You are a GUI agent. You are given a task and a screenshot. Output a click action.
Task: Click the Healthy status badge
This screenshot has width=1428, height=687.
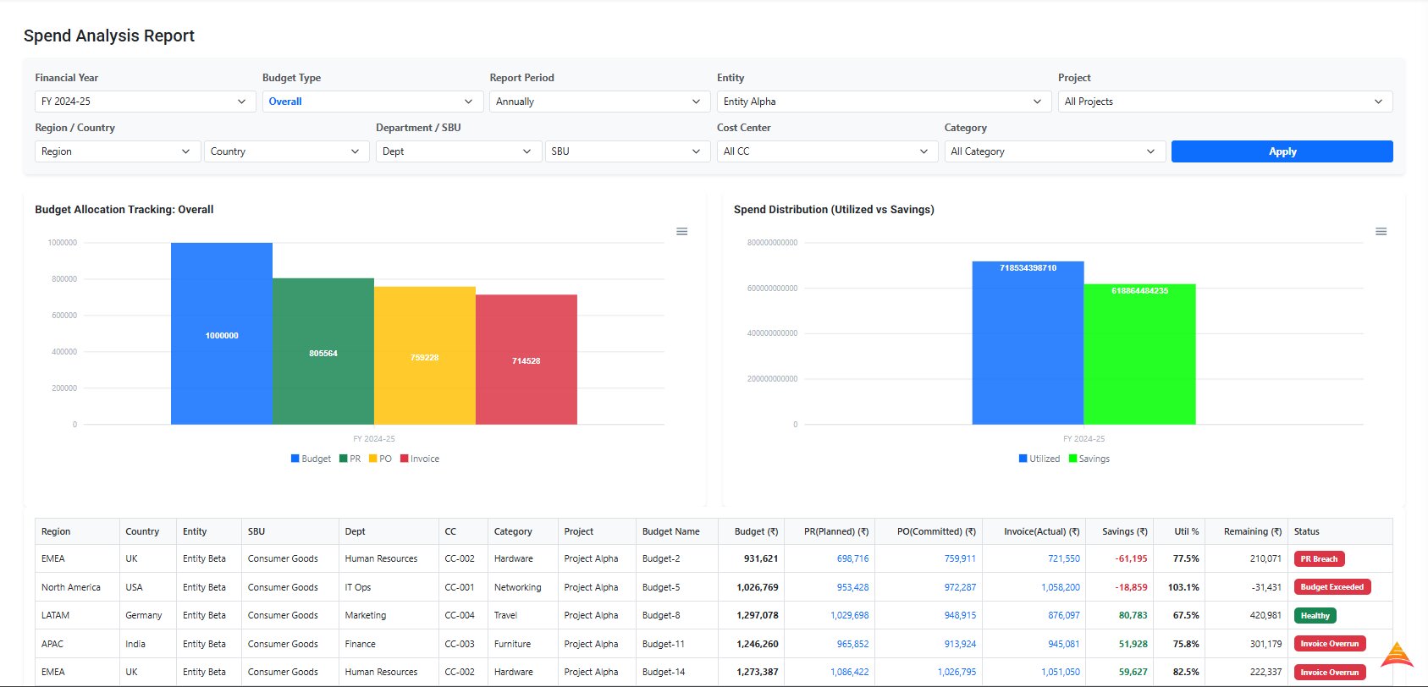[x=1315, y=616]
